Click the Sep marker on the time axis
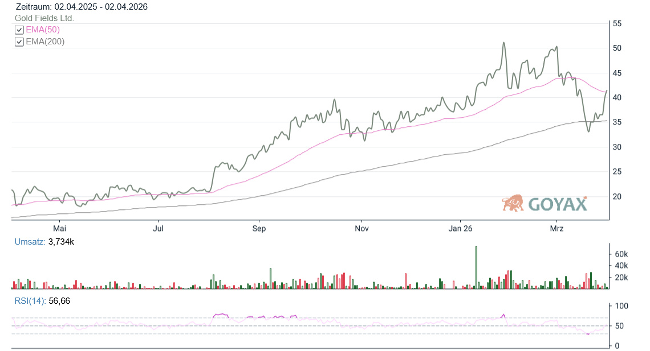The height and width of the screenshot is (351, 650). point(259,229)
